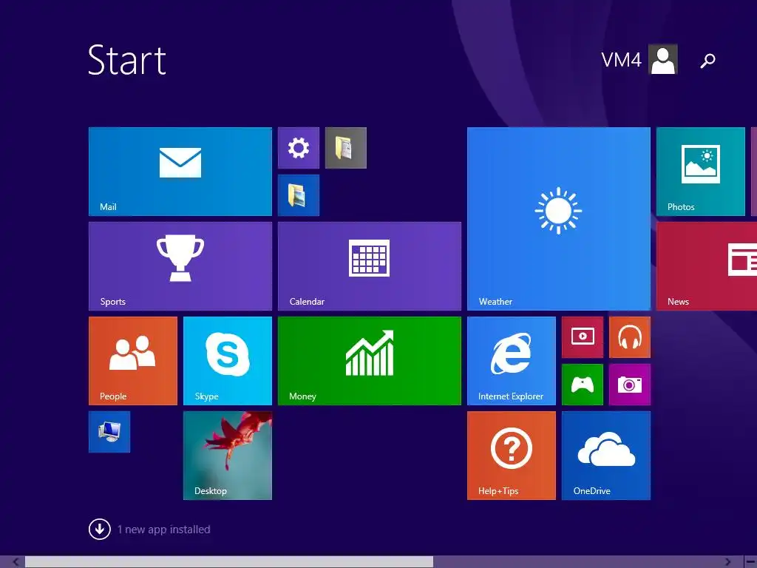Click the scrollbar left arrow
The image size is (757, 568).
pos(15,562)
